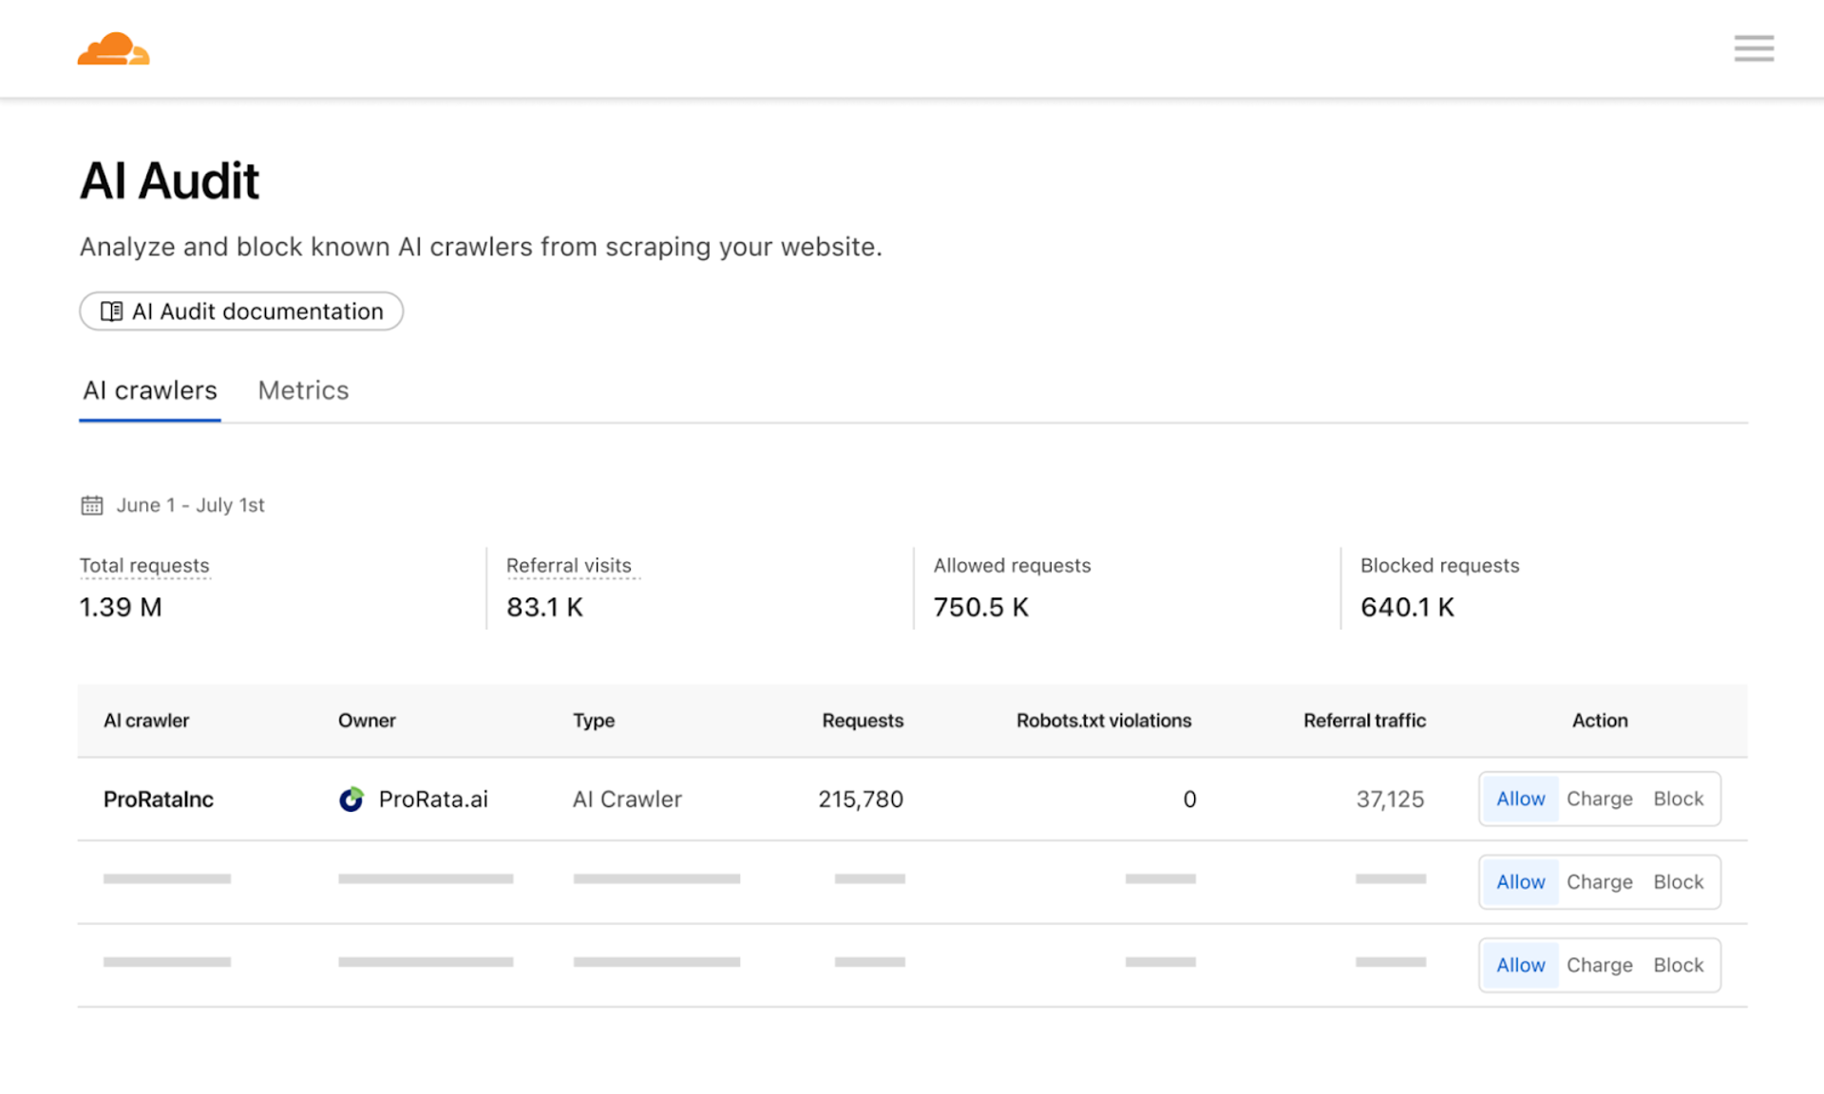
Task: Select Block in the third table row
Action: 1678,965
